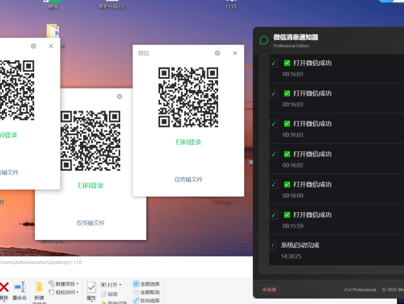Click the 14:30:25 timestamp in the log
The width and height of the screenshot is (404, 304).
click(291, 256)
